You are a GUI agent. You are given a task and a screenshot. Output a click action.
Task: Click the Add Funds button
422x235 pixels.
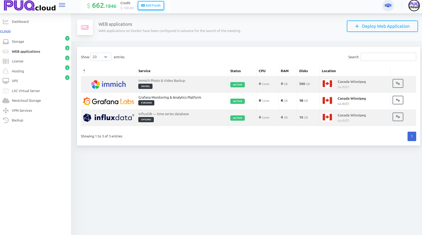pos(151,6)
